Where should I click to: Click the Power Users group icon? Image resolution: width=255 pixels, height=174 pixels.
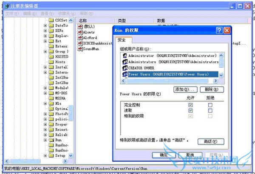125,74
